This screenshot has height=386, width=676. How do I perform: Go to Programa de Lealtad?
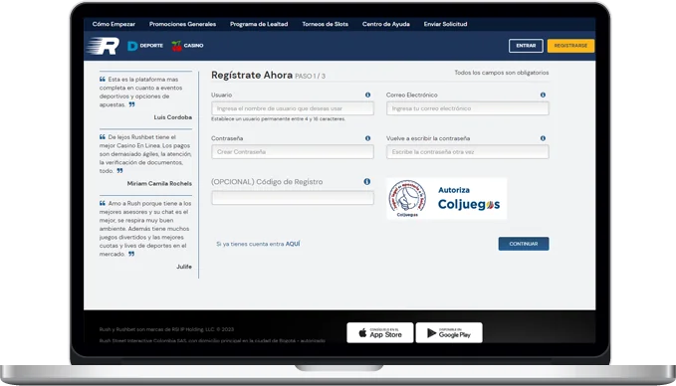pos(259,24)
